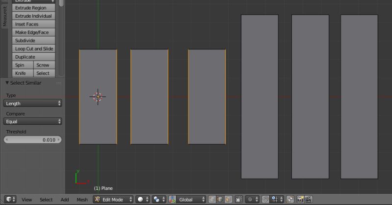Image resolution: width=392 pixels, height=205 pixels.
Task: Click the Duplicate button
Action: point(33,57)
